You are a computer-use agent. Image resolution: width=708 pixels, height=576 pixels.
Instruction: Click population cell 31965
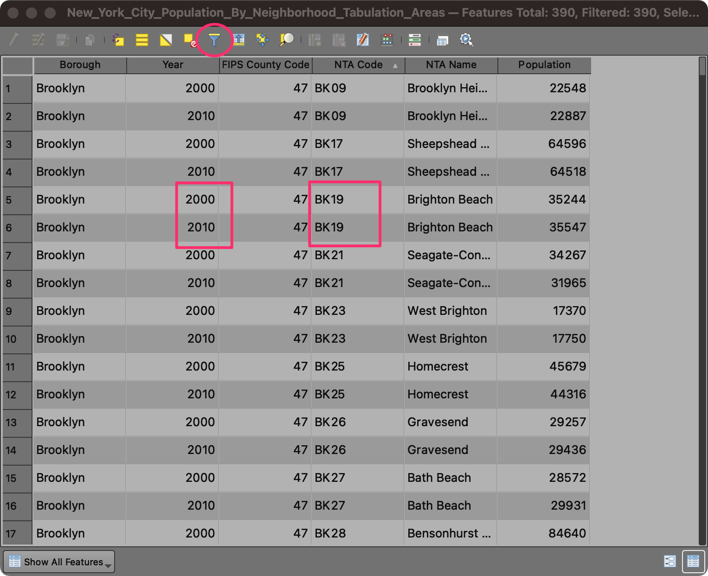point(543,283)
